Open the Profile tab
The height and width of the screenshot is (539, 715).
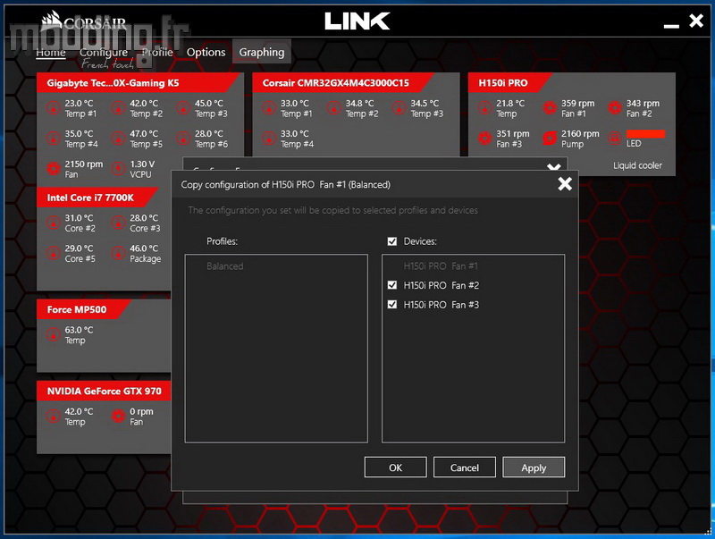click(157, 53)
